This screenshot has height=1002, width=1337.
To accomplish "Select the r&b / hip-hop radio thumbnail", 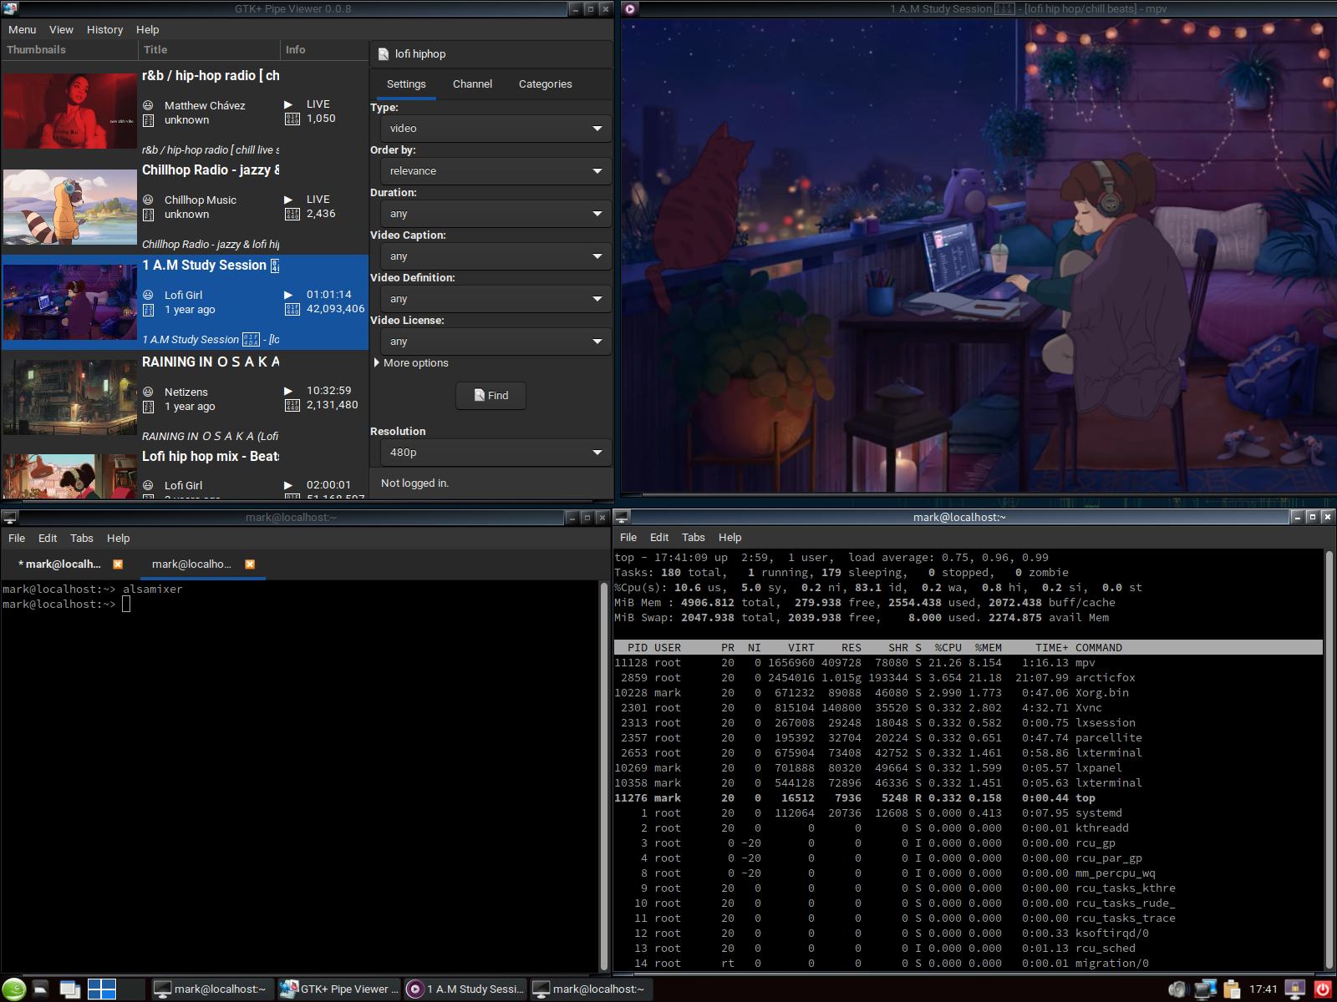I will coord(69,111).
